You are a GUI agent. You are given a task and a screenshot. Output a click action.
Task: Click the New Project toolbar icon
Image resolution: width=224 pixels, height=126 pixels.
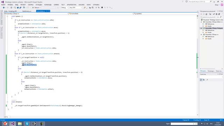(x=12, y=8)
